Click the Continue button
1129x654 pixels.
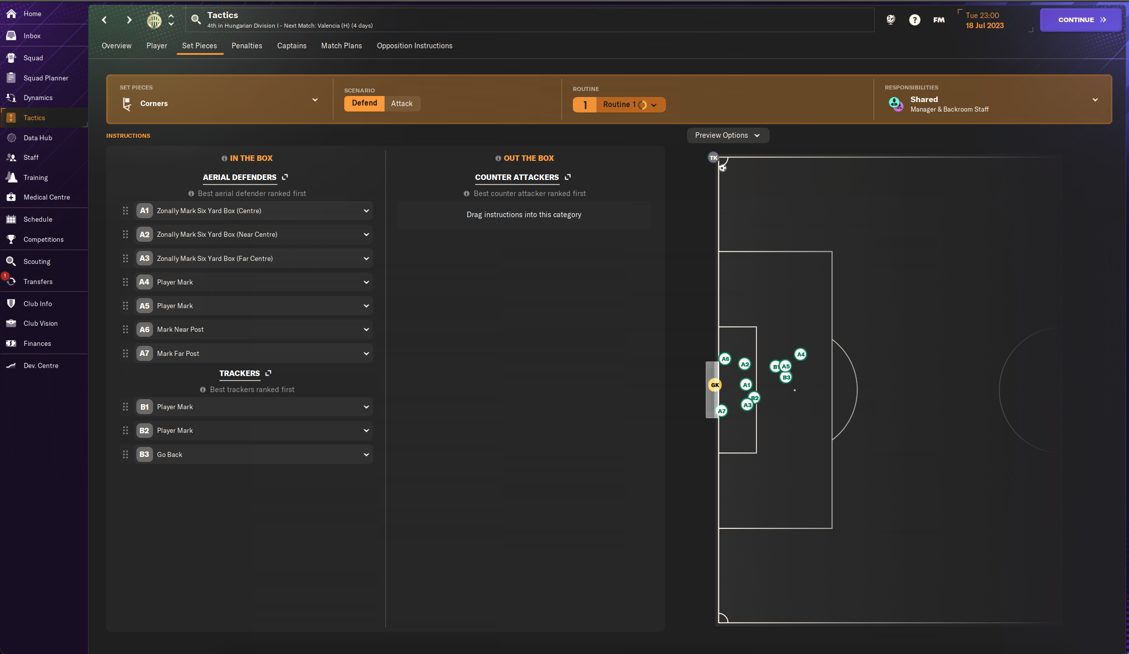tap(1081, 20)
